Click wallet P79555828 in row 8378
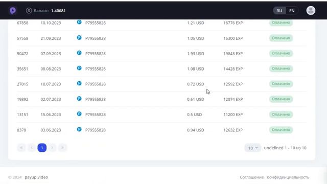 coord(96,130)
